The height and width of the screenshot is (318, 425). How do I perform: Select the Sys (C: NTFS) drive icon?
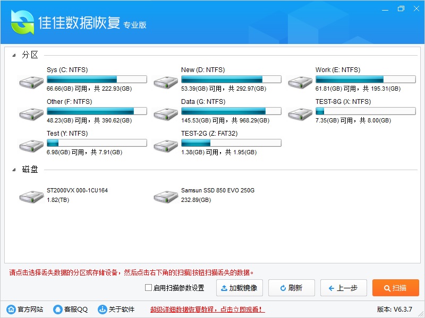coord(32,82)
